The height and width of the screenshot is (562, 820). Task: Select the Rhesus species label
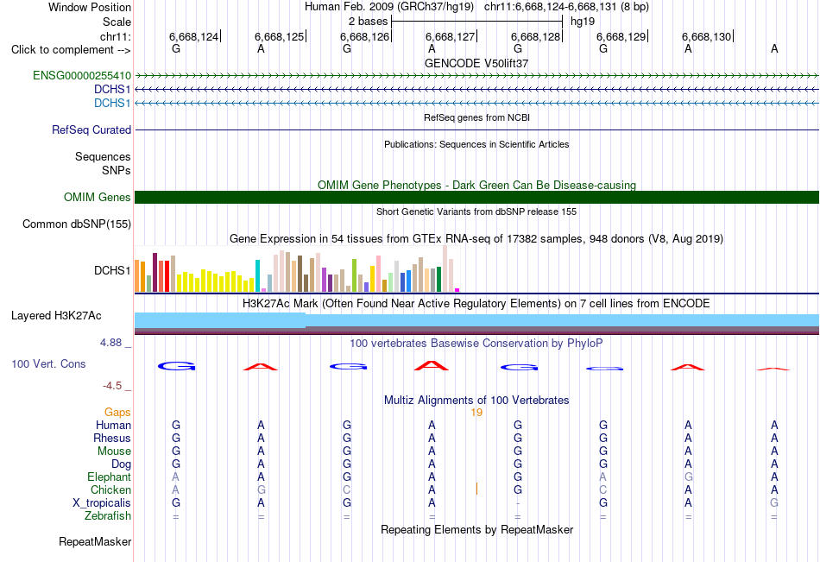[x=112, y=438]
